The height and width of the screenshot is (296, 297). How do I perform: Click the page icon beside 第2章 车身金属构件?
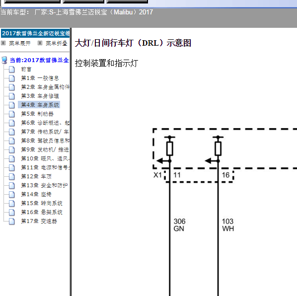click(12, 87)
